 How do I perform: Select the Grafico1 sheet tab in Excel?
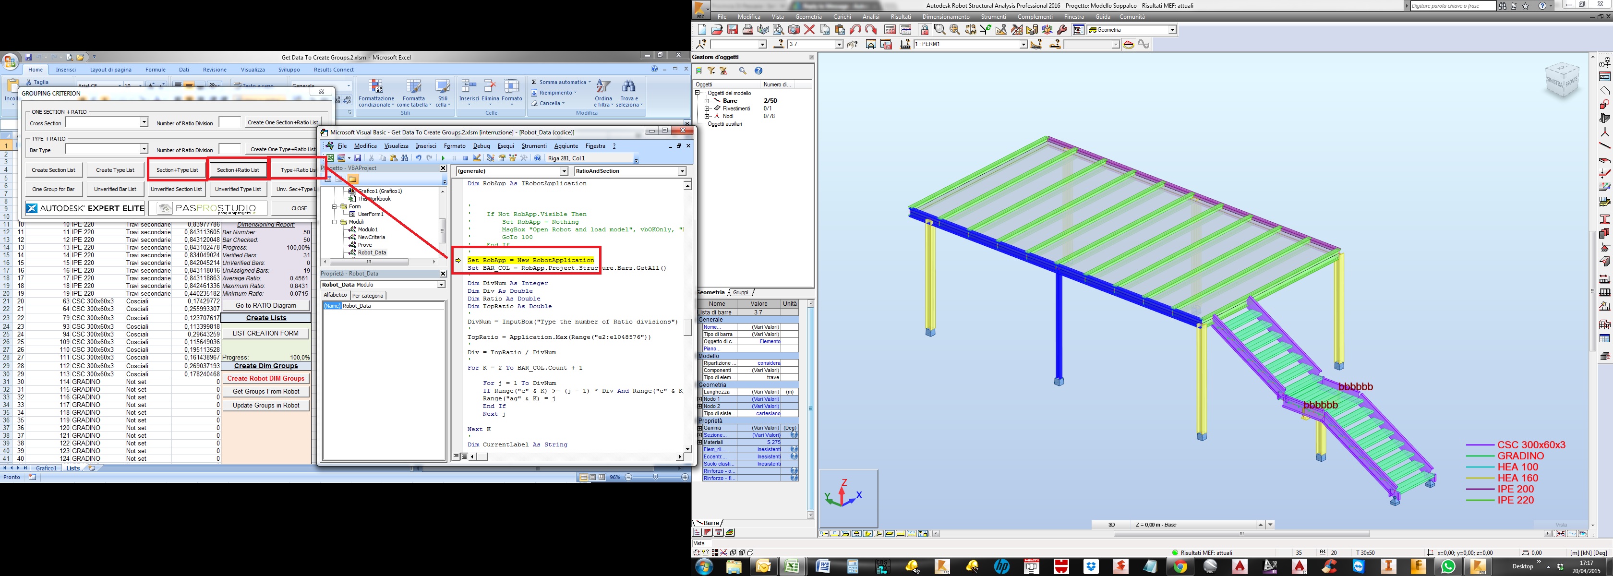(x=47, y=468)
